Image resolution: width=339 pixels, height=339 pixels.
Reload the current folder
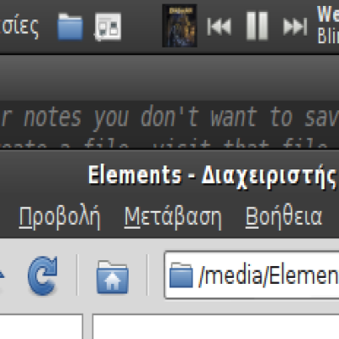coord(42,275)
